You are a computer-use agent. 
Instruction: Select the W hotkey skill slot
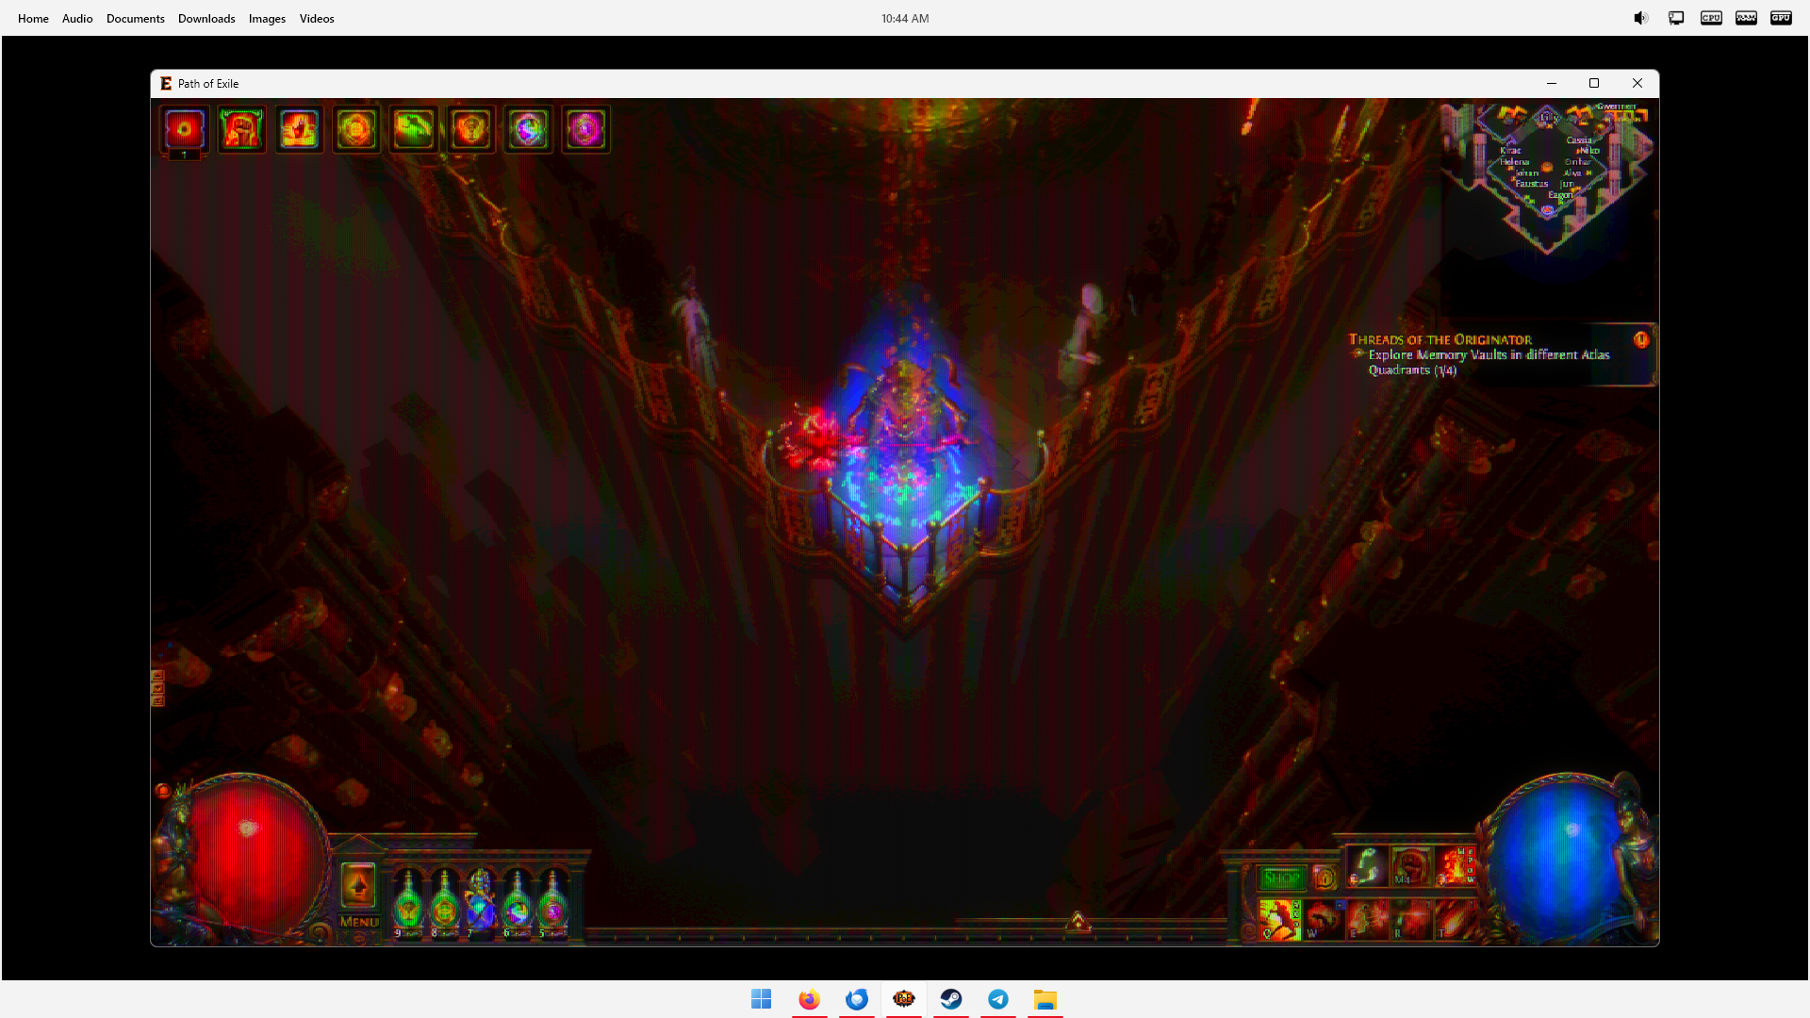pos(1323,920)
